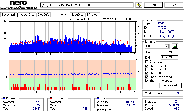Uncheck Show jitter option

[147, 73]
